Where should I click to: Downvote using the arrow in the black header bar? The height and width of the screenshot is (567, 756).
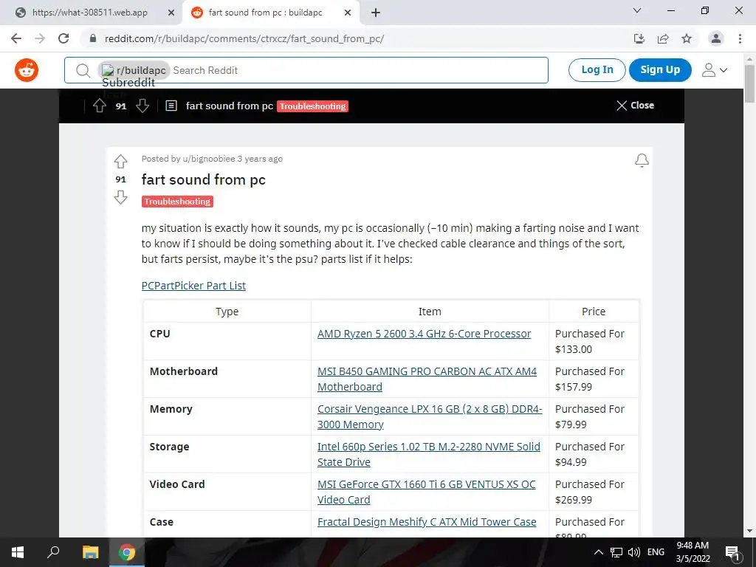142,106
